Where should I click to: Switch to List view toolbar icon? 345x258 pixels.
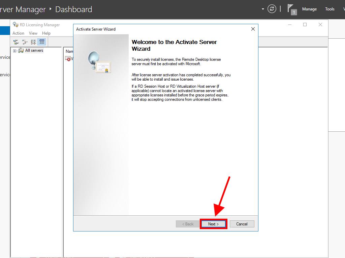pyautogui.click(x=33, y=42)
